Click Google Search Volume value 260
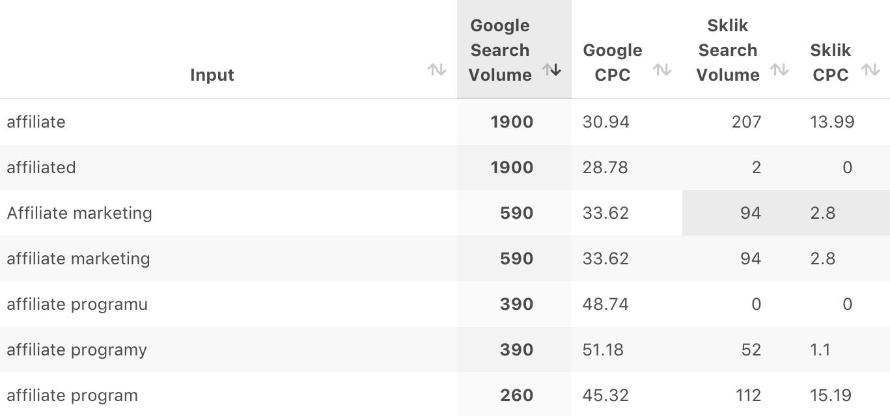Screen dimensions: 890x416 517,395
